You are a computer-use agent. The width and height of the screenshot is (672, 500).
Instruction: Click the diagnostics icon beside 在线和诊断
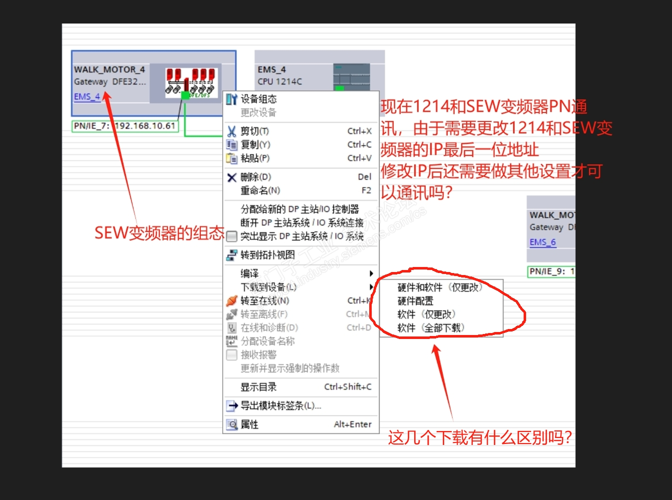231,328
